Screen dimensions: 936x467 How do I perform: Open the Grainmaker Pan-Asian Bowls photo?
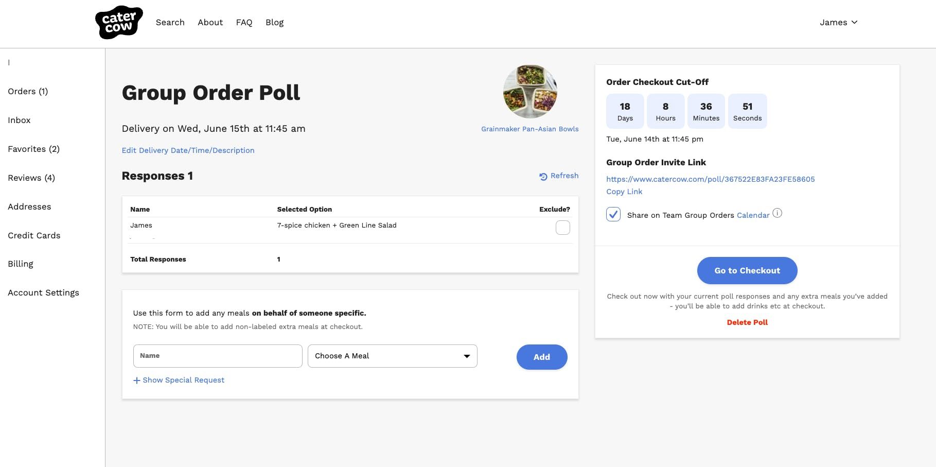pyautogui.click(x=529, y=92)
